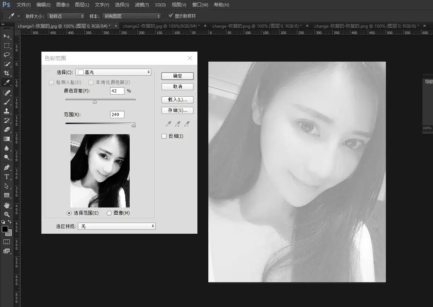Select the Path Selection tool
The height and width of the screenshot is (307, 433).
pos(7,186)
